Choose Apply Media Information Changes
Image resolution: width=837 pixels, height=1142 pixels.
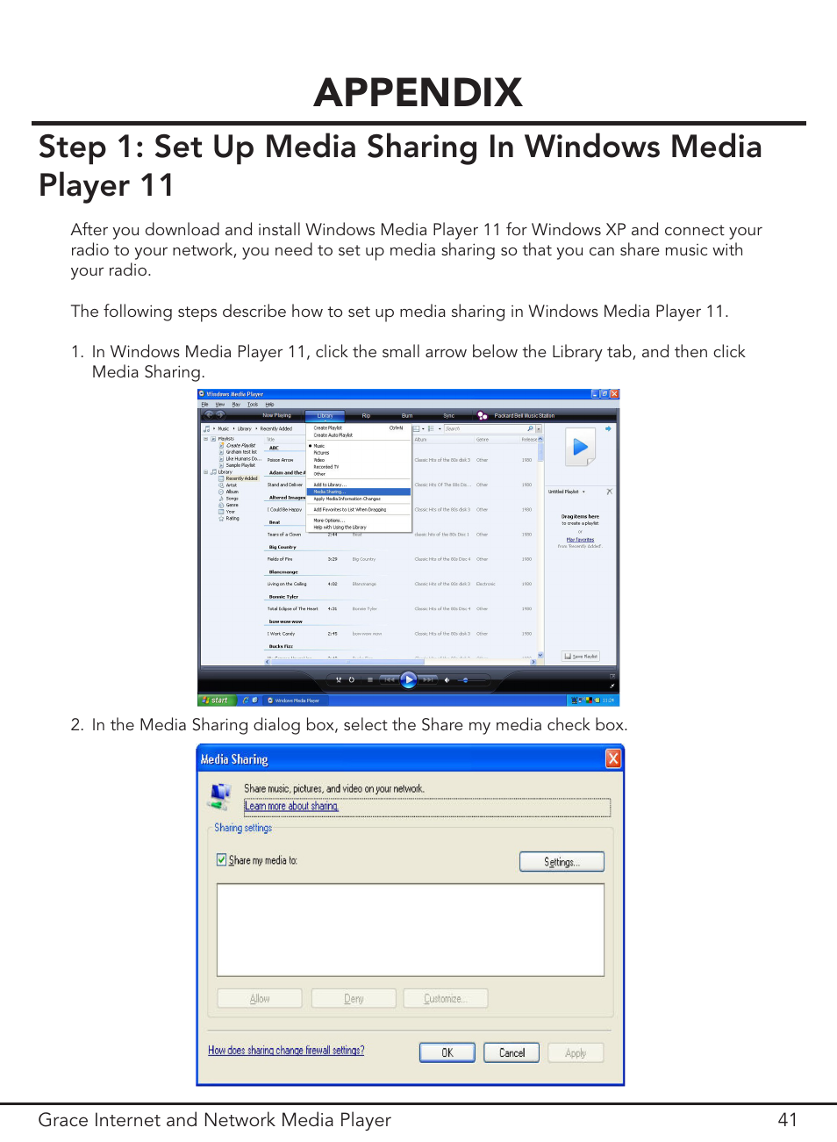(359, 499)
